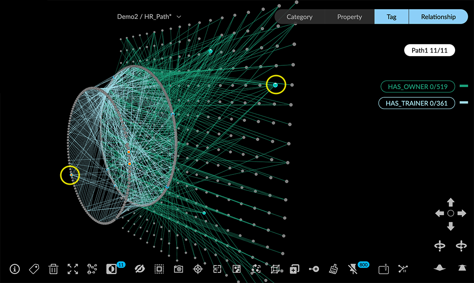The height and width of the screenshot is (283, 474).
Task: Click the pan right arrow
Action: coord(462,213)
